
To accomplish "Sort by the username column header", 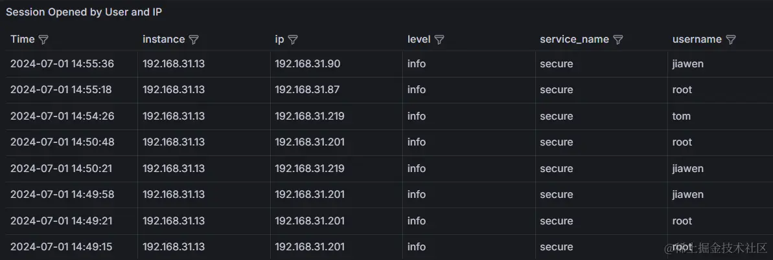I will [x=697, y=39].
